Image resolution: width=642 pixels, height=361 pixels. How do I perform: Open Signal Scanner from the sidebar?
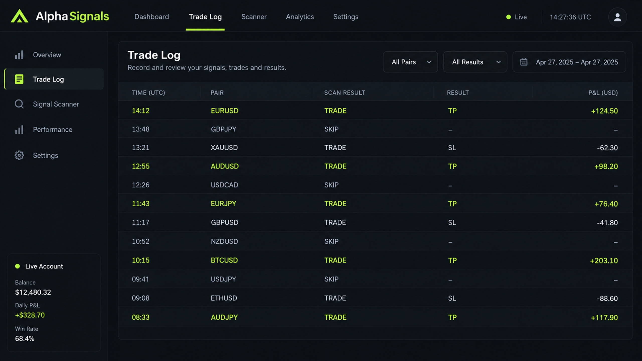coord(56,104)
